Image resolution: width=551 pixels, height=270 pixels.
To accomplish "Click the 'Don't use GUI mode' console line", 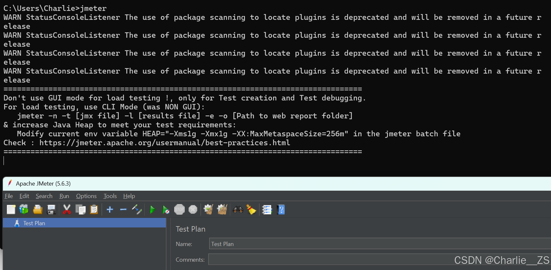I will (x=185, y=98).
